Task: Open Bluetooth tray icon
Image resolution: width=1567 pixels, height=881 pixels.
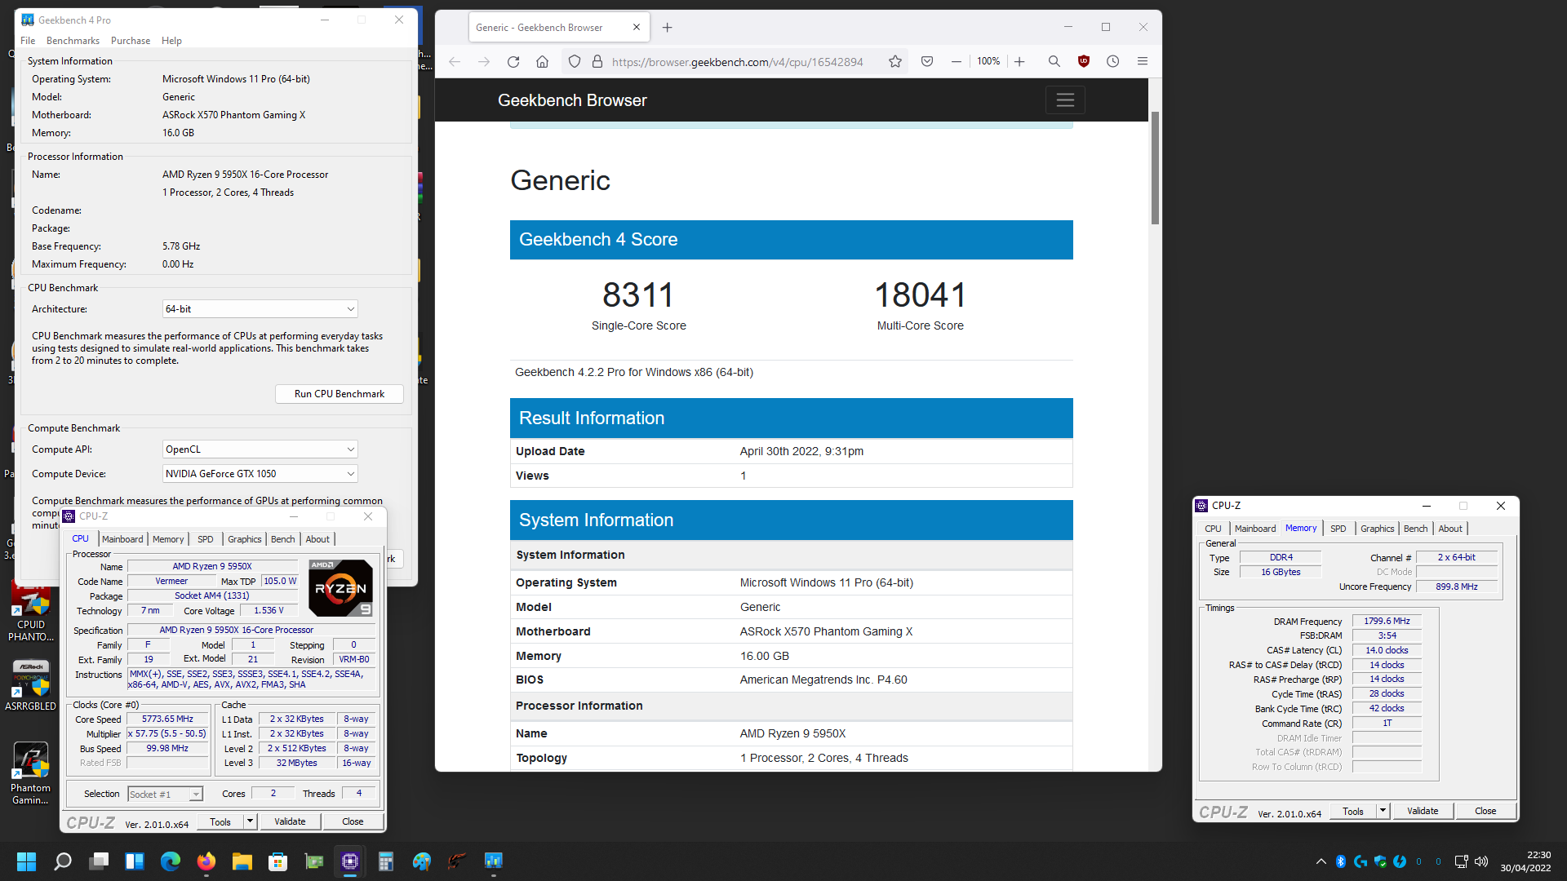Action: pyautogui.click(x=1341, y=861)
